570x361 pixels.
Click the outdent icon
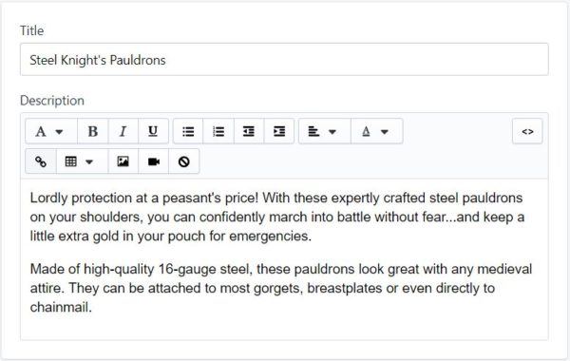tap(249, 131)
